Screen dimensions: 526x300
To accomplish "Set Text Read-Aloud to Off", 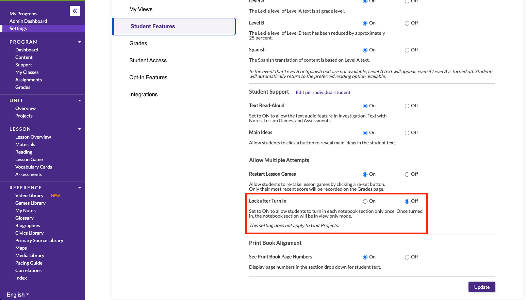I will coord(407,106).
